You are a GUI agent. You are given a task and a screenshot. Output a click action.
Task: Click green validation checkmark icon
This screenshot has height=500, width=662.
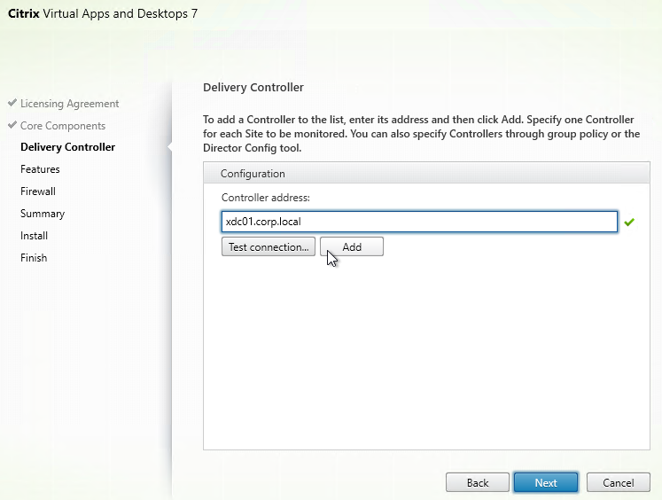[x=629, y=222]
